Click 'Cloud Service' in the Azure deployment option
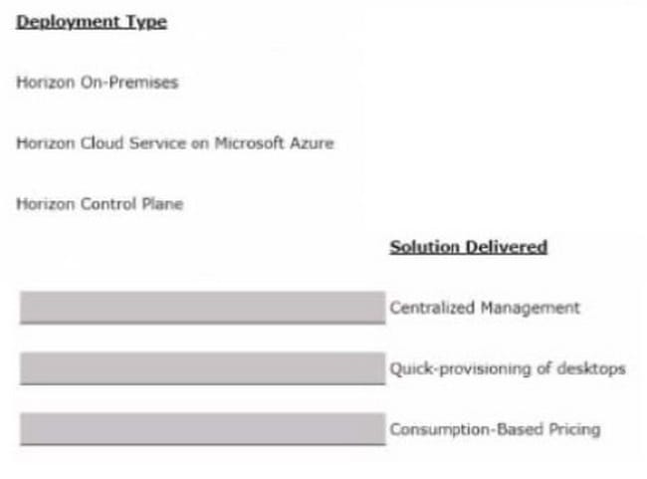Viewport: 647px width, 479px height. 133,142
